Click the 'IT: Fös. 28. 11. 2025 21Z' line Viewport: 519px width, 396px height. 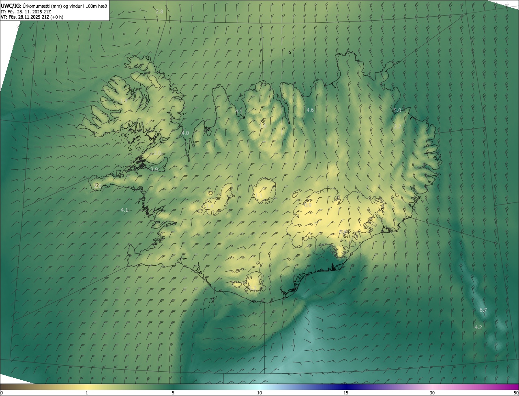point(26,12)
